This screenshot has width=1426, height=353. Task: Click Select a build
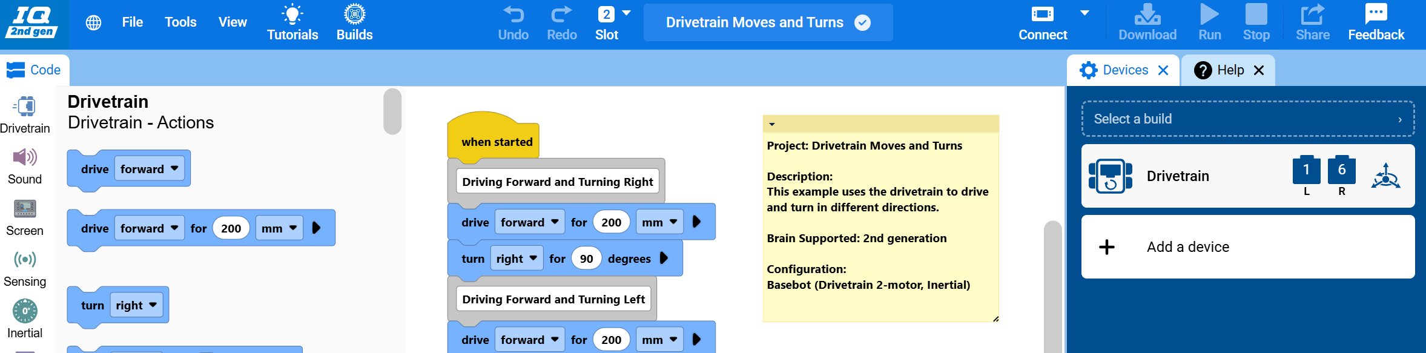[1248, 119]
